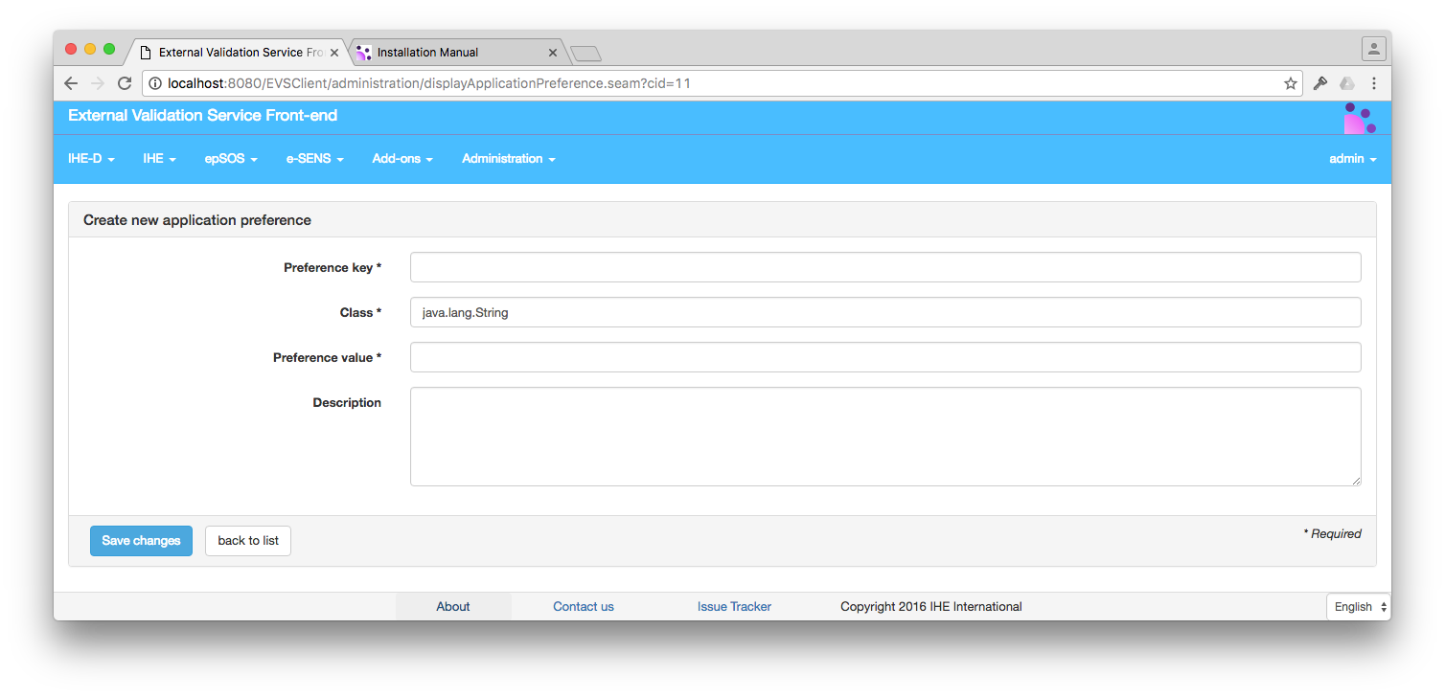Expand the admin user menu

(1351, 158)
